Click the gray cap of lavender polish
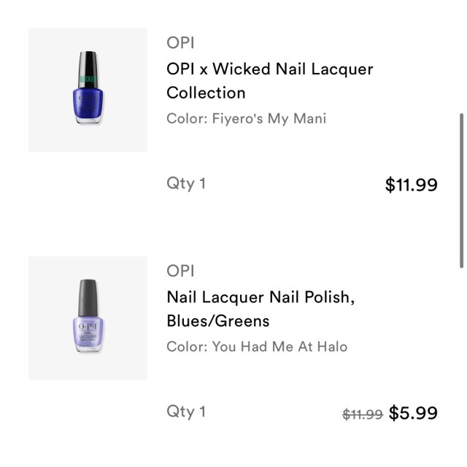 (x=88, y=292)
